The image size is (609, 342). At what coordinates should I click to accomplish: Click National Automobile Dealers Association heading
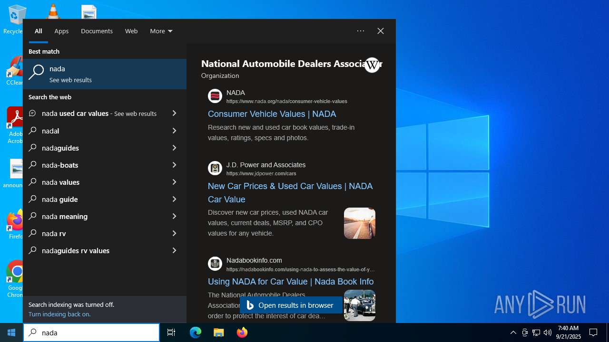pyautogui.click(x=292, y=64)
